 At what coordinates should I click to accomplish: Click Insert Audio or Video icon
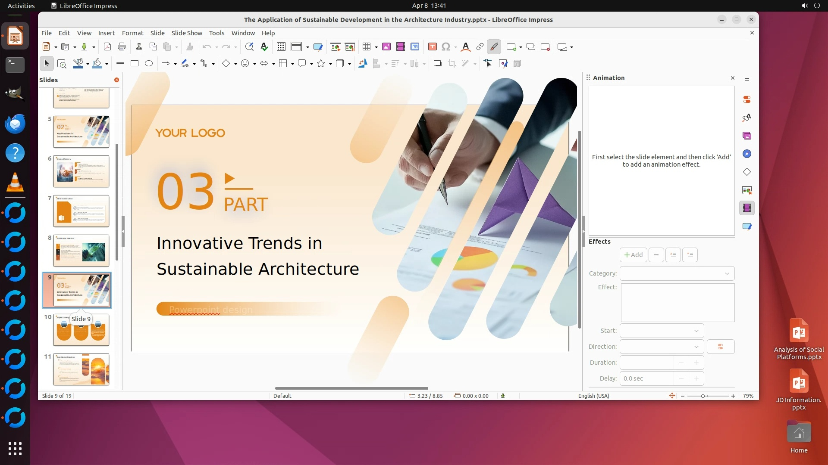[401, 47]
